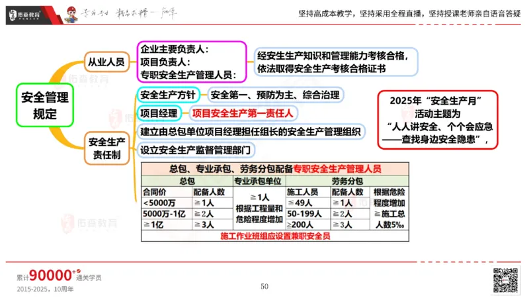Click the line 专职安全生产管理人员:
The height and width of the screenshot is (298, 529).
click(x=188, y=75)
